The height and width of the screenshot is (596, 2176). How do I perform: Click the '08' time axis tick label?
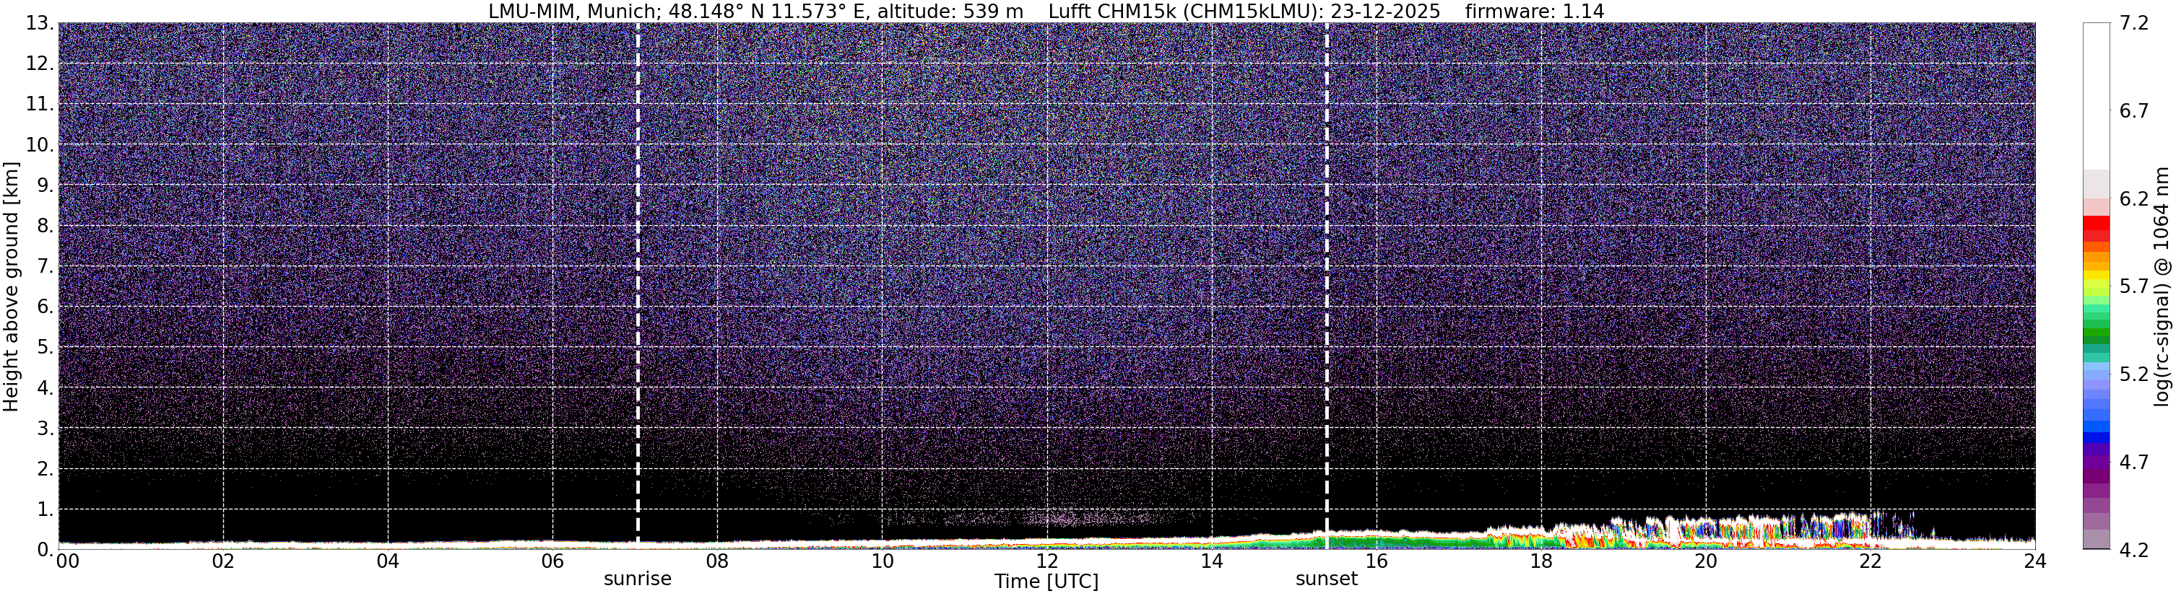[717, 561]
